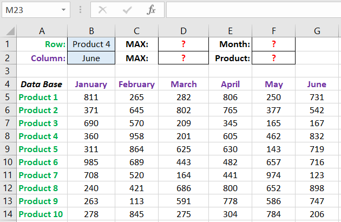The width and height of the screenshot is (341, 222).
Task: Select column F header
Action: point(273,31)
